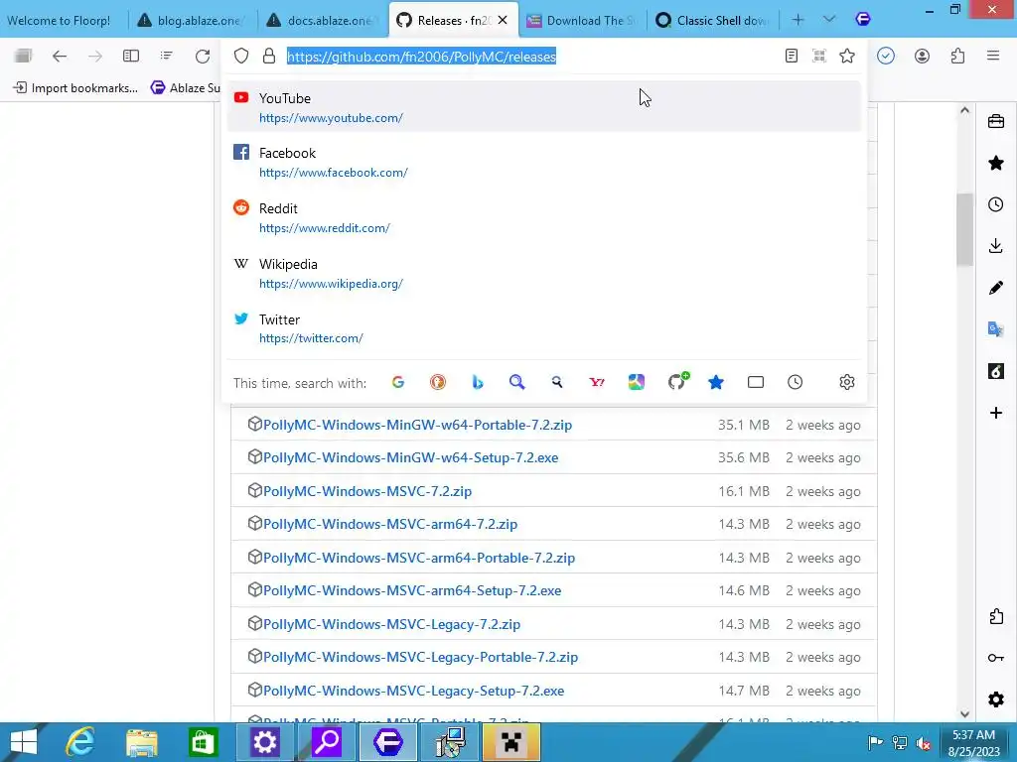Screen dimensions: 1017x762
Task: Download PollyMC-Windows-MSVC-Legacy-7.2.zip
Action: 391,625
